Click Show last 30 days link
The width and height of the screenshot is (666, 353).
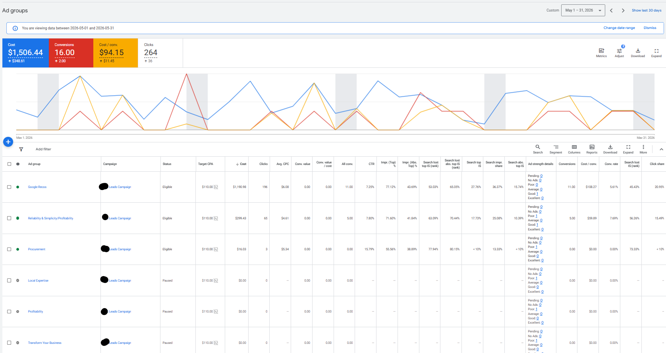tap(647, 11)
